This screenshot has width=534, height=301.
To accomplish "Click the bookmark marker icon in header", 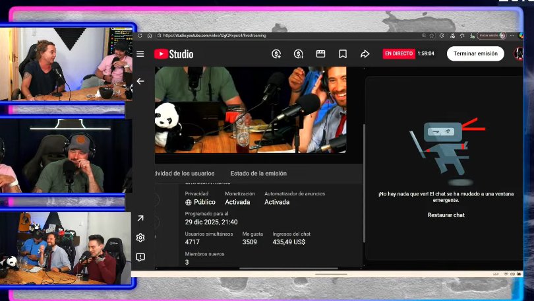I will tap(343, 54).
